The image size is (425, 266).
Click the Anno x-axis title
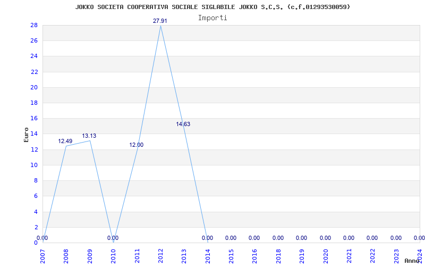point(412,261)
